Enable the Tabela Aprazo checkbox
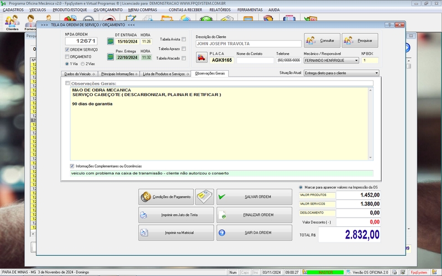Image resolution: width=442 pixels, height=276 pixels. (184, 49)
